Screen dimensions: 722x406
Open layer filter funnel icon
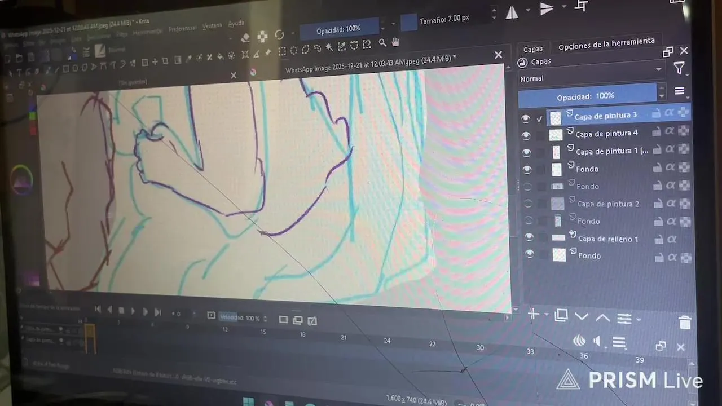pyautogui.click(x=679, y=69)
